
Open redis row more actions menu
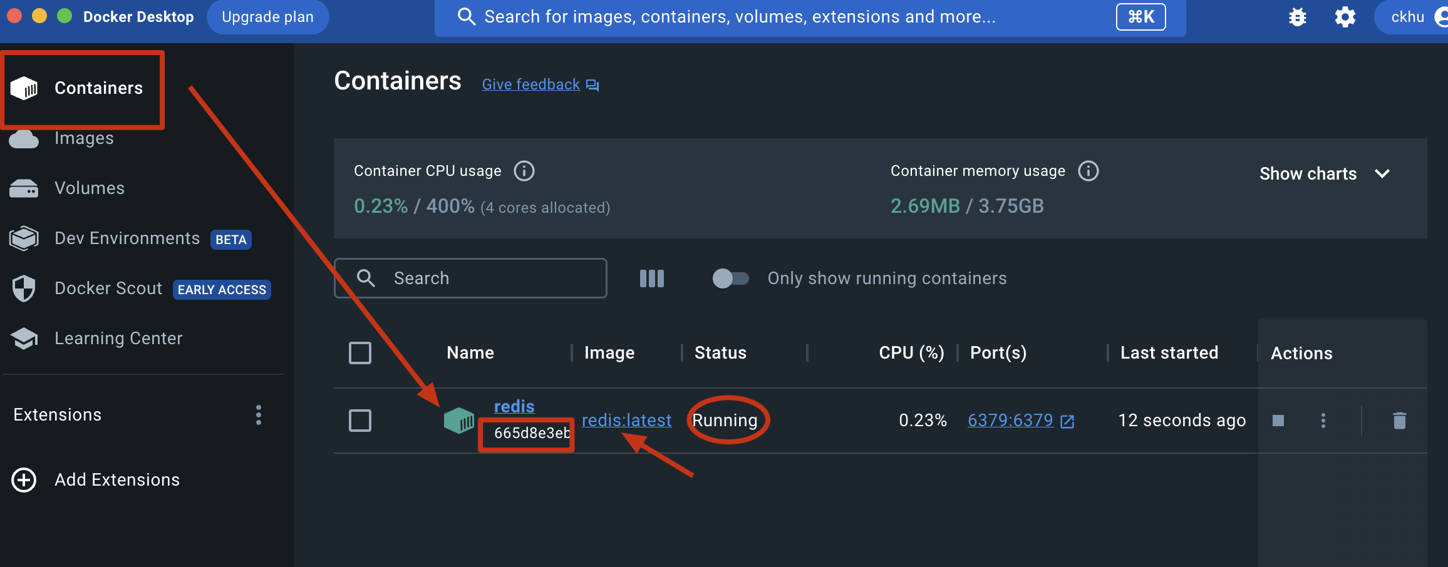point(1323,421)
